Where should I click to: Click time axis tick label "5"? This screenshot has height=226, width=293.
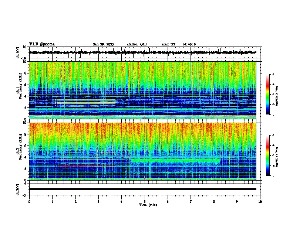click(145, 202)
